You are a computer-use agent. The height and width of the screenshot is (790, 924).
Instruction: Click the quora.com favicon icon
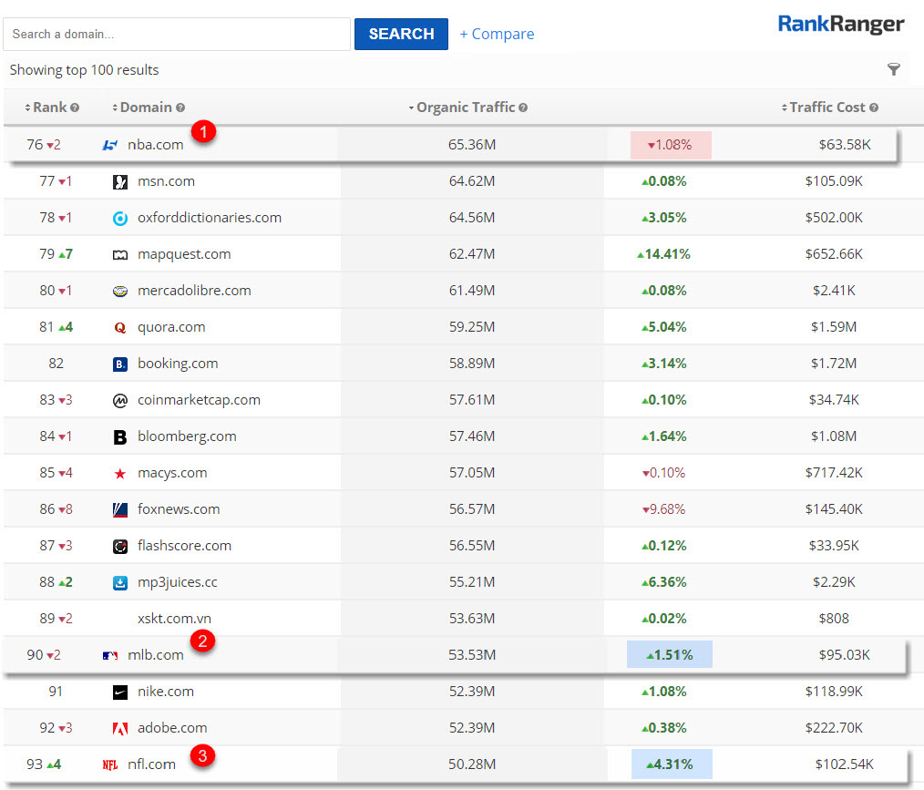[120, 327]
